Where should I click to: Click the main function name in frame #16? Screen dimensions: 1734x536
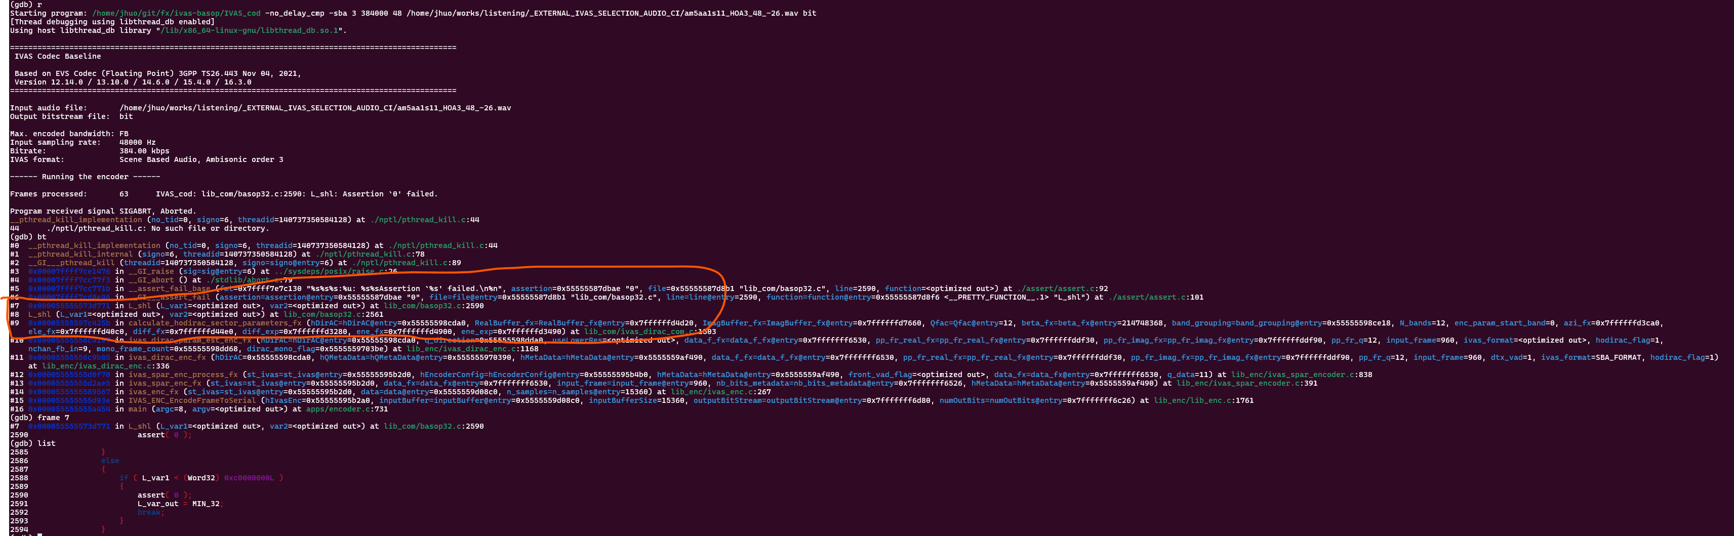138,409
